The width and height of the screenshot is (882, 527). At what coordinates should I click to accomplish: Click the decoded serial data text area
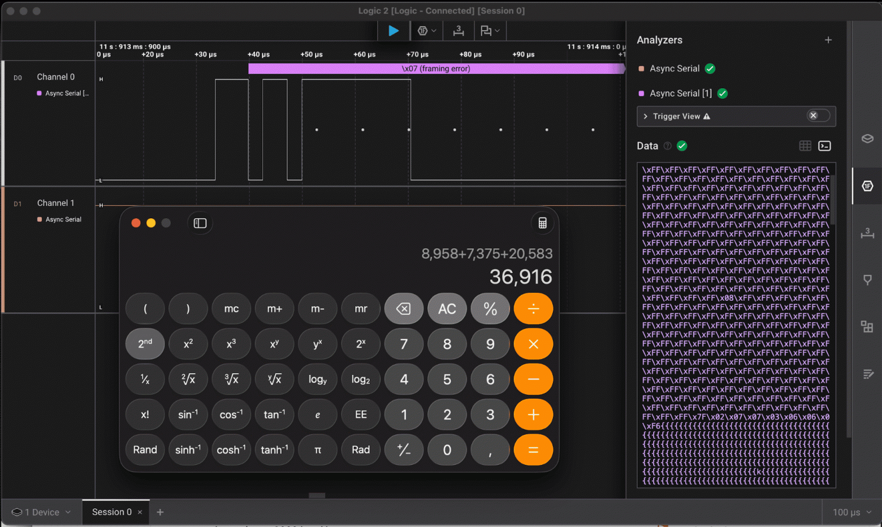coord(736,325)
